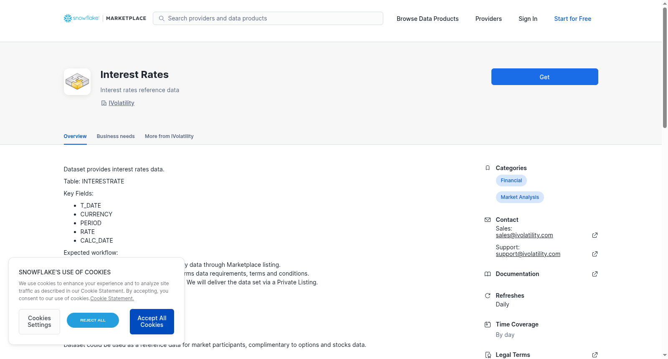The image size is (668, 359).
Task: Open the Documentation link text
Action: [x=517, y=274]
